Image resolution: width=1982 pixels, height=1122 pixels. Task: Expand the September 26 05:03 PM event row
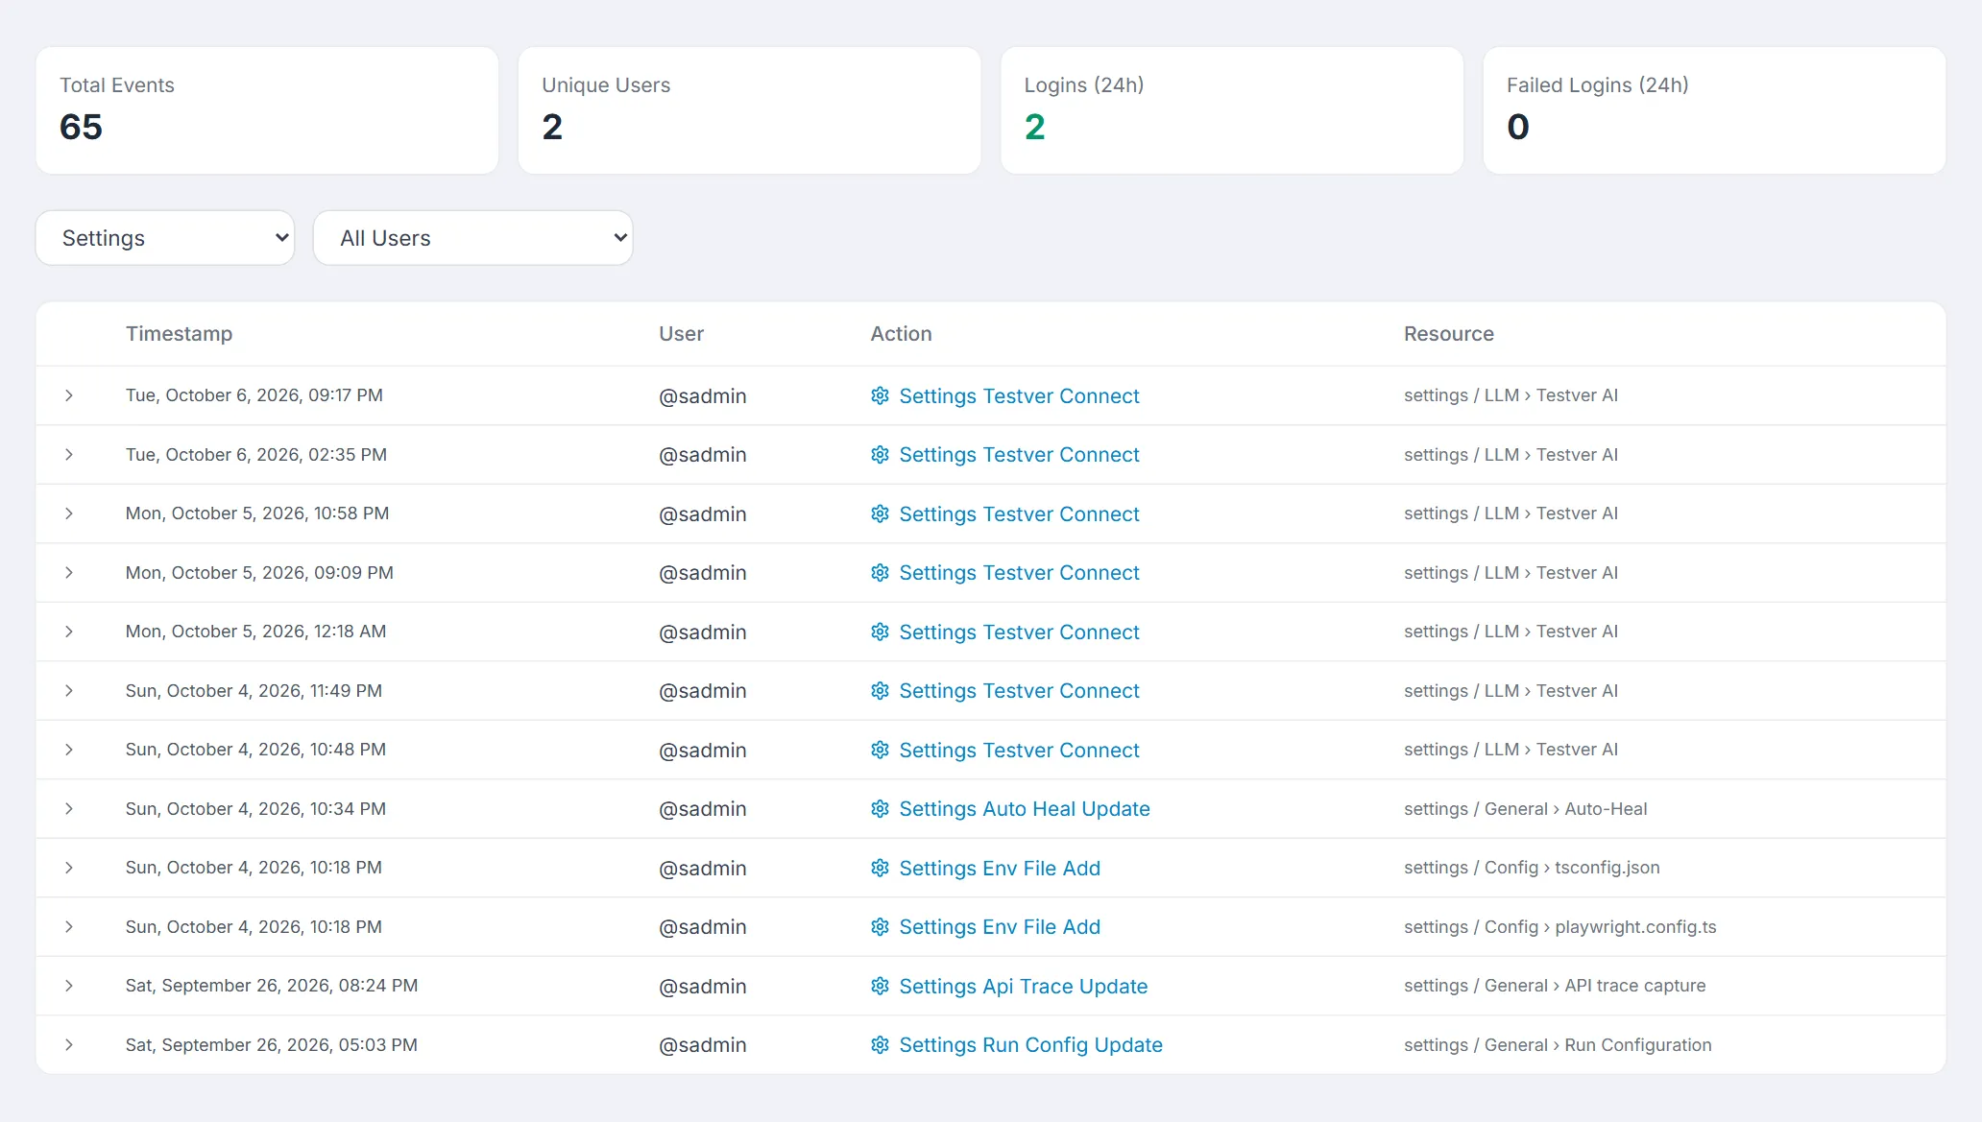pos(69,1045)
